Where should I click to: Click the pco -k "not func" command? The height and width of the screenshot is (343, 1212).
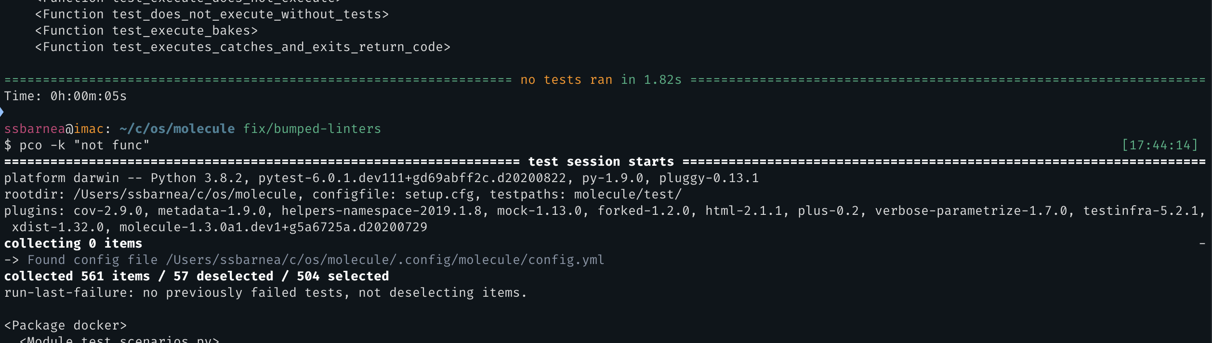coord(84,145)
